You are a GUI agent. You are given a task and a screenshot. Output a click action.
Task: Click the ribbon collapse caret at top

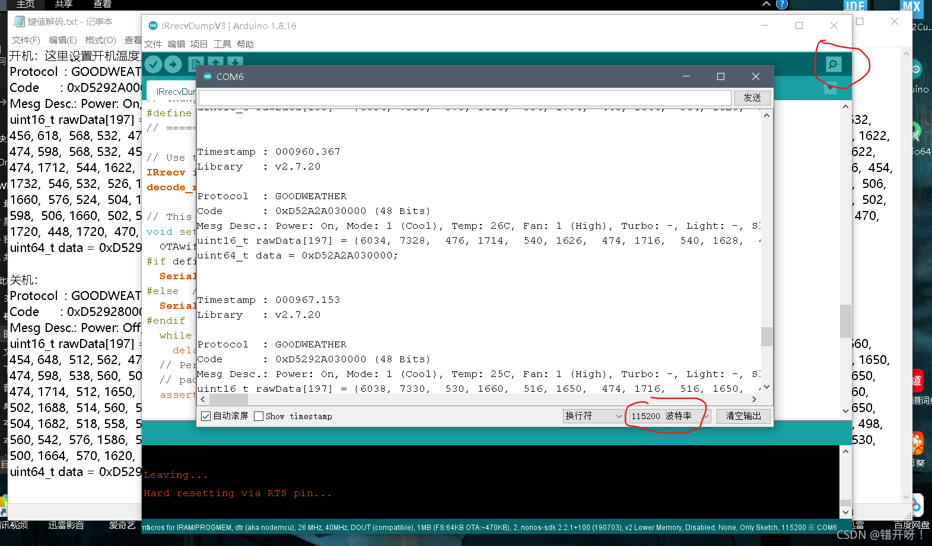click(x=766, y=4)
